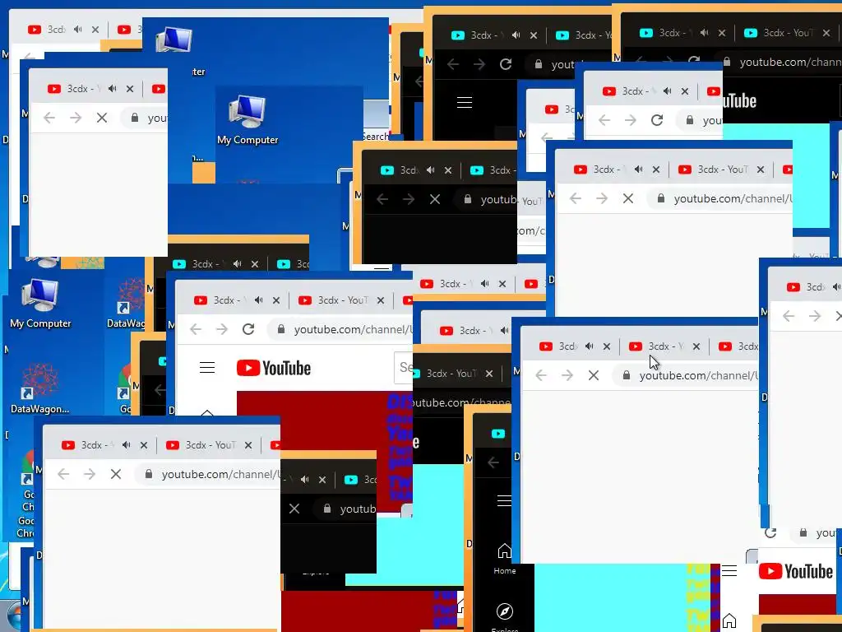This screenshot has width=842, height=632.
Task: Click speaker icon in top-right dark window's first tab
Action: click(705, 33)
